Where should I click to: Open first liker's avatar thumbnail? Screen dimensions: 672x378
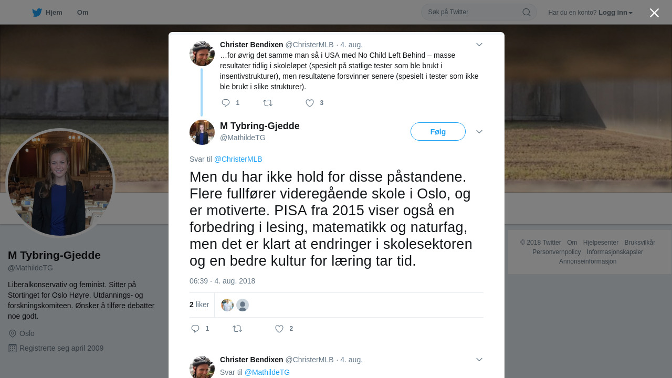(227, 305)
